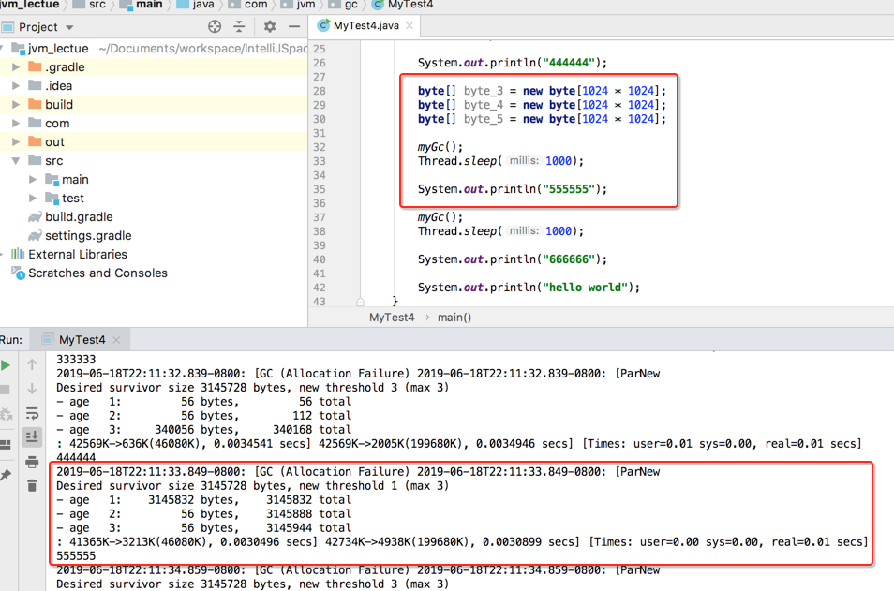The width and height of the screenshot is (894, 591).
Task: Rerun MyTest4 with green play icon
Action: tap(6, 365)
